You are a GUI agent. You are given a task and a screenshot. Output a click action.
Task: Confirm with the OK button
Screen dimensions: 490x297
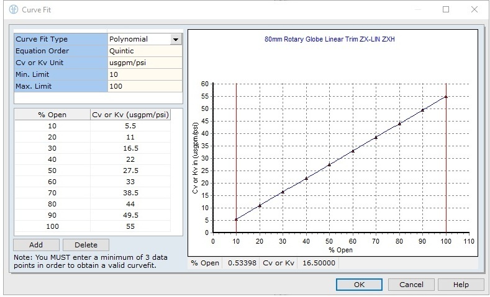click(359, 285)
